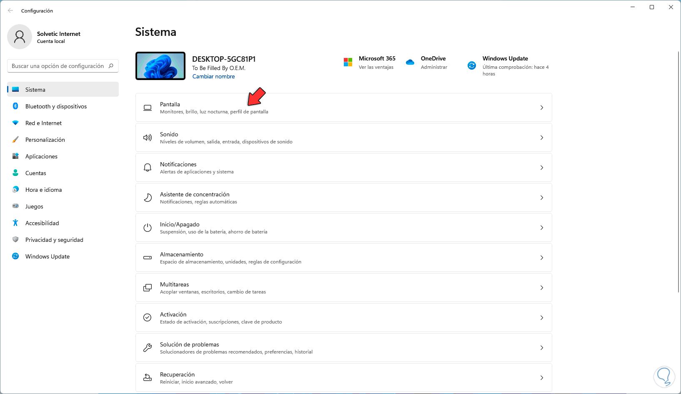Click the Inicio/Apagado power icon
Screen dimensions: 681x394
[148, 228]
